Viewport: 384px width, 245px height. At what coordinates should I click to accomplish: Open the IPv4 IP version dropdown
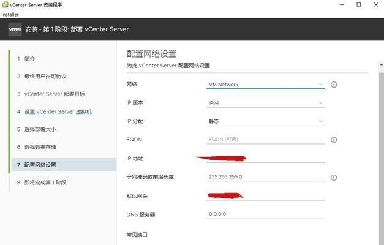(266, 103)
